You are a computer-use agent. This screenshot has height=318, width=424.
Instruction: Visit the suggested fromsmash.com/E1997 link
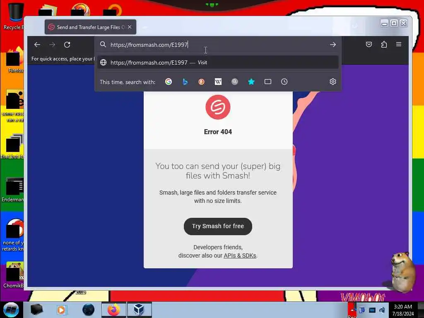tap(218, 63)
